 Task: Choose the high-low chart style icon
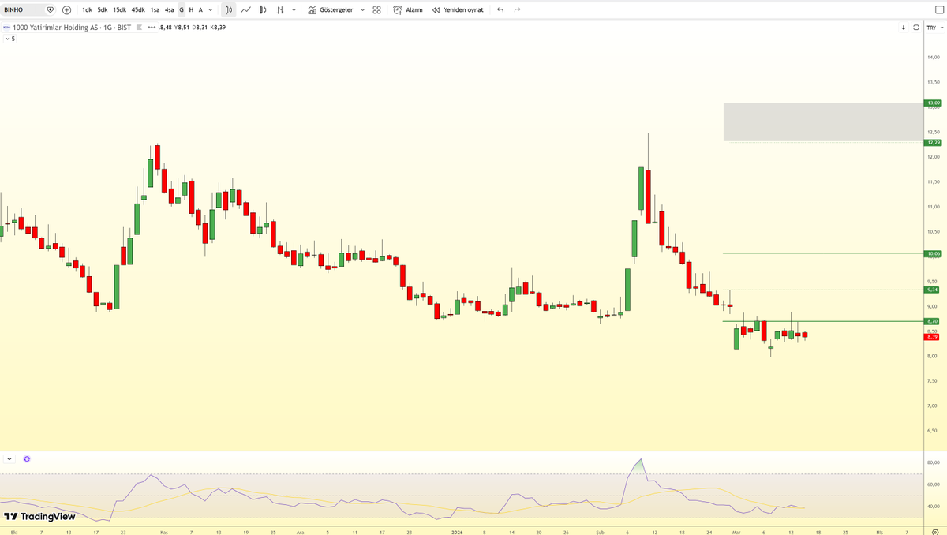click(x=279, y=10)
